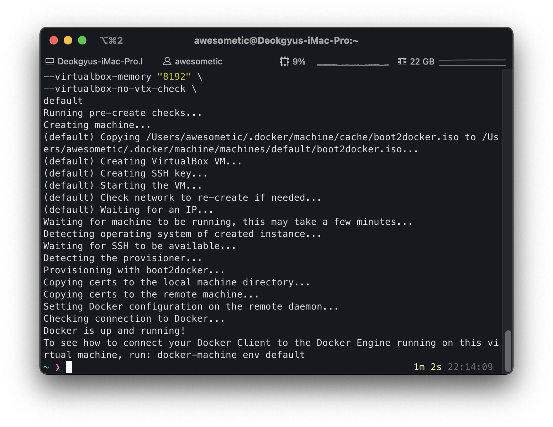
Task: Click the laptop hostname icon in status bar
Action: 50,62
